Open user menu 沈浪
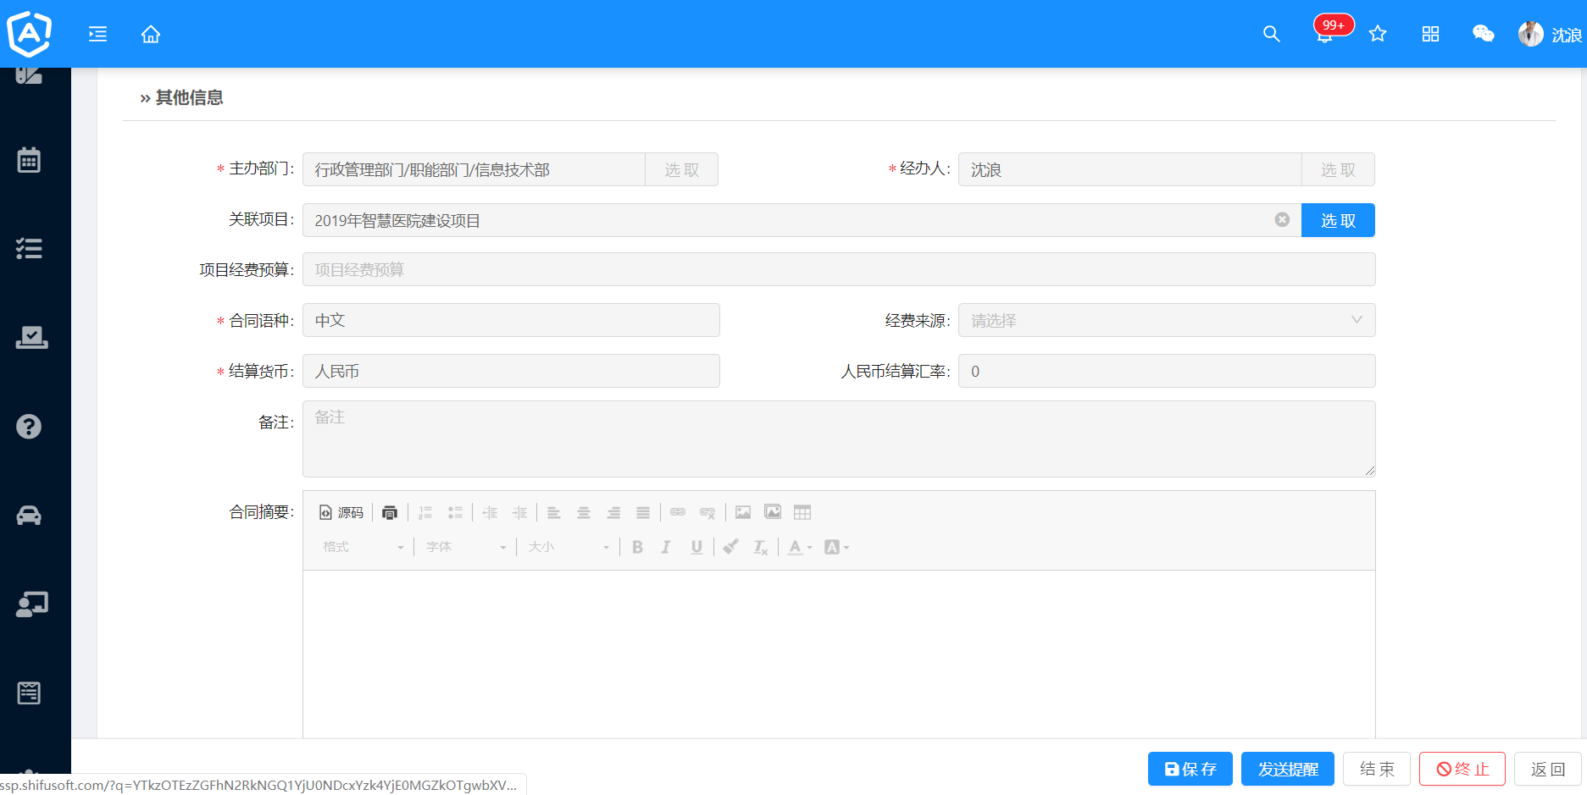Screen dimensions: 1587x795 pos(1551,34)
